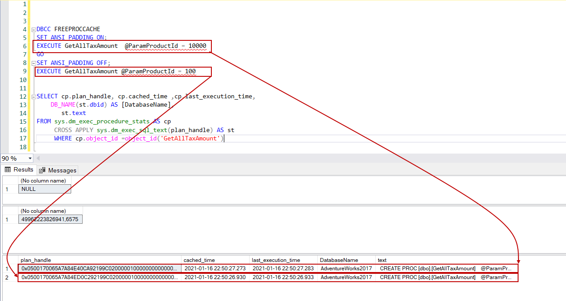This screenshot has height=301, width=566.
Task: Click the cached_time column header
Action: [x=216, y=260]
